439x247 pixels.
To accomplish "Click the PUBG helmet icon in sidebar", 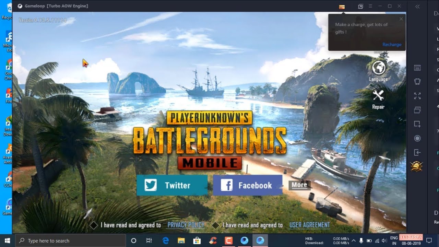I will 417,166.
